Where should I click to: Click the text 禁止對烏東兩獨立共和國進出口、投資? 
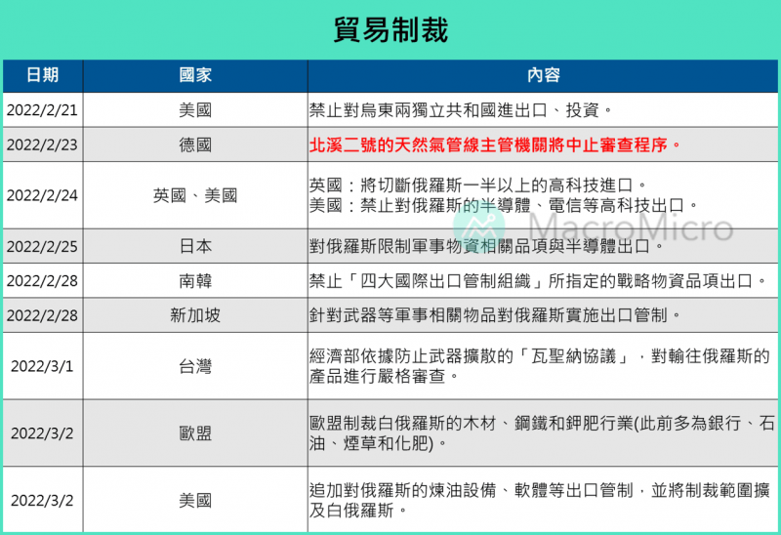[460, 110]
